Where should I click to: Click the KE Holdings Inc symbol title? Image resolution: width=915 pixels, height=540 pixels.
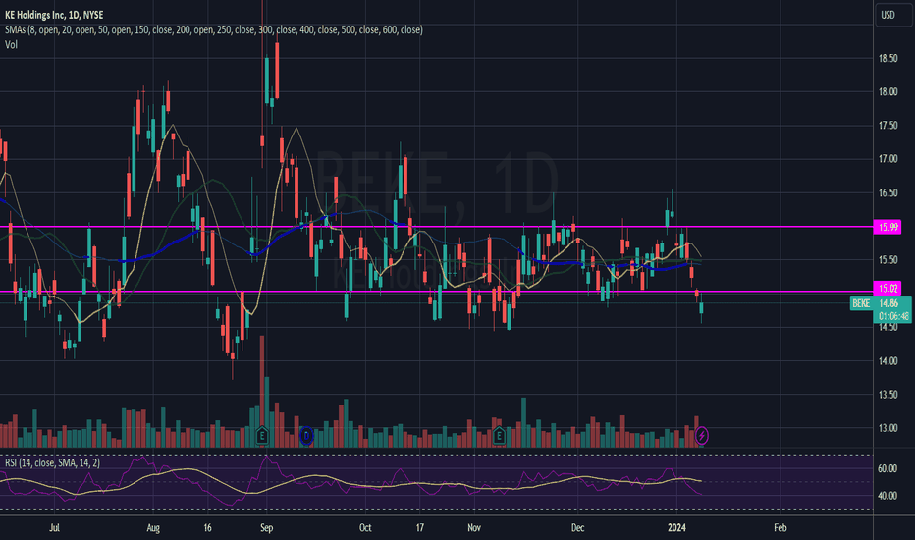[x=54, y=15]
